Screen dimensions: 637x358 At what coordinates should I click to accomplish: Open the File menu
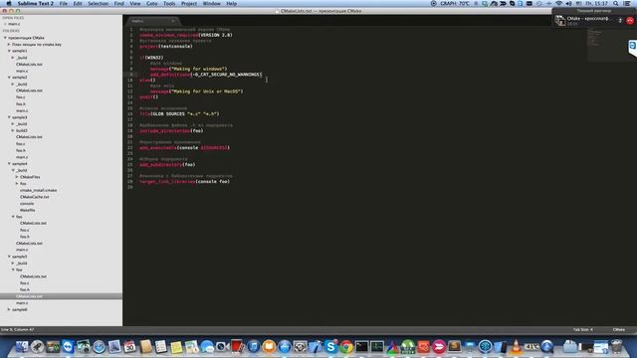pos(64,3)
